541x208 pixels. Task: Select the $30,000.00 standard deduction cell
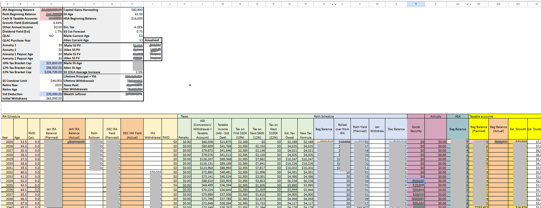(x=51, y=94)
